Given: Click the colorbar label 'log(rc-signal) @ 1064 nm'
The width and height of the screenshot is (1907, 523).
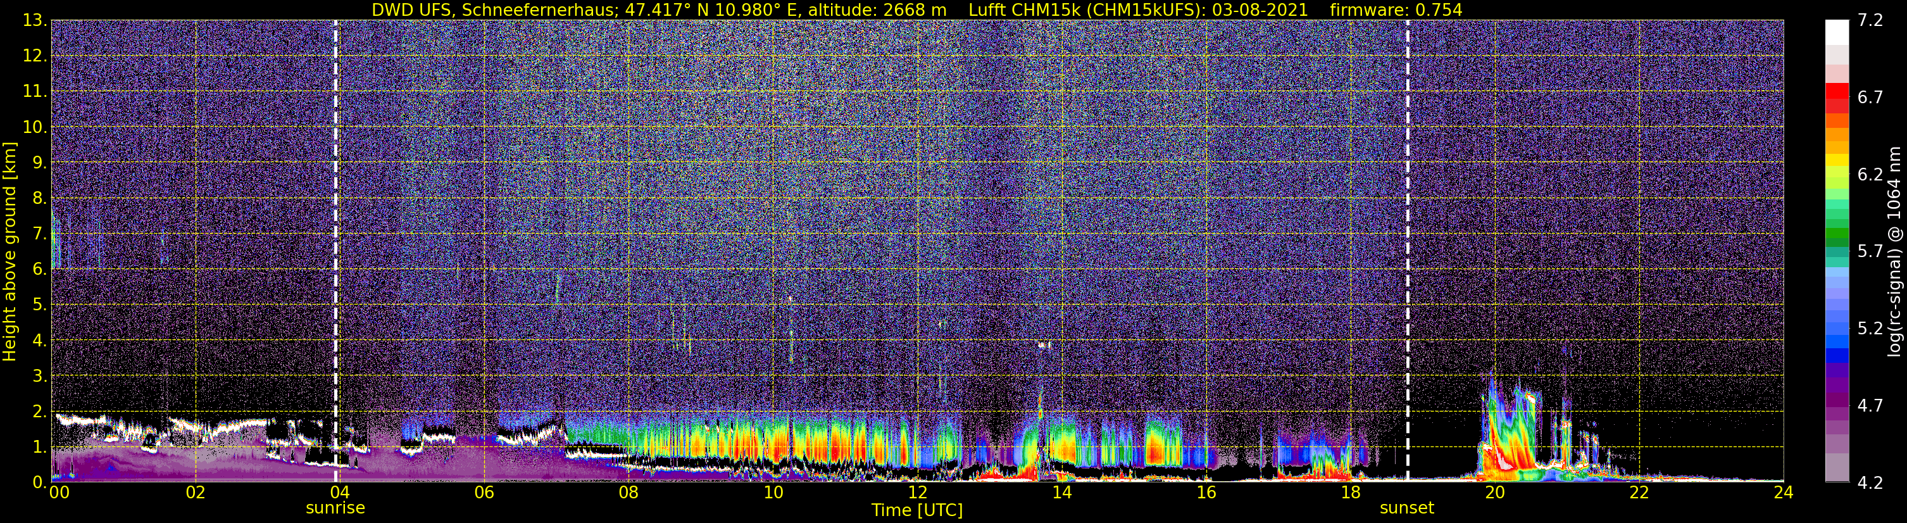Looking at the screenshot, I should (1894, 251).
